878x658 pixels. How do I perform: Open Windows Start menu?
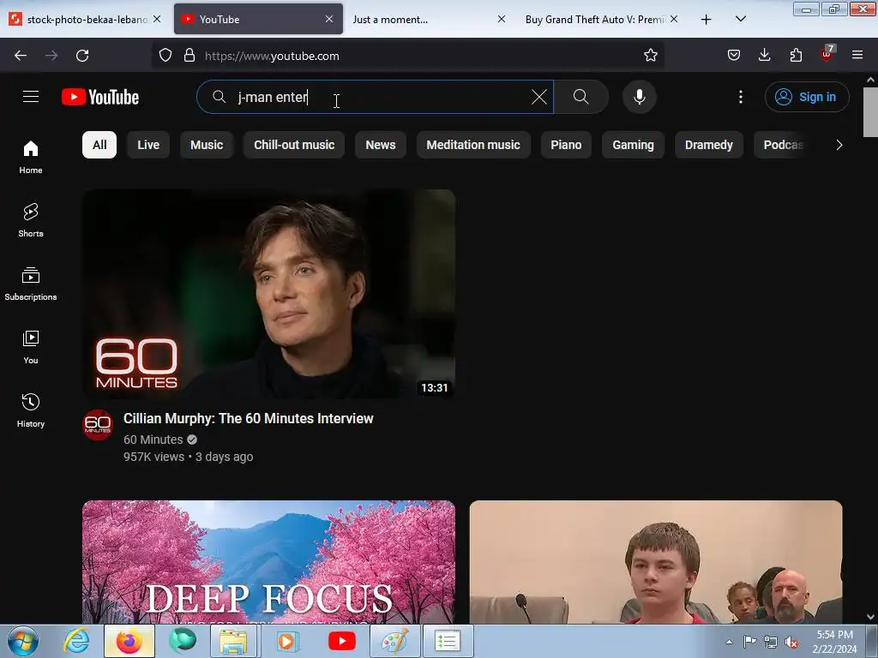22,641
